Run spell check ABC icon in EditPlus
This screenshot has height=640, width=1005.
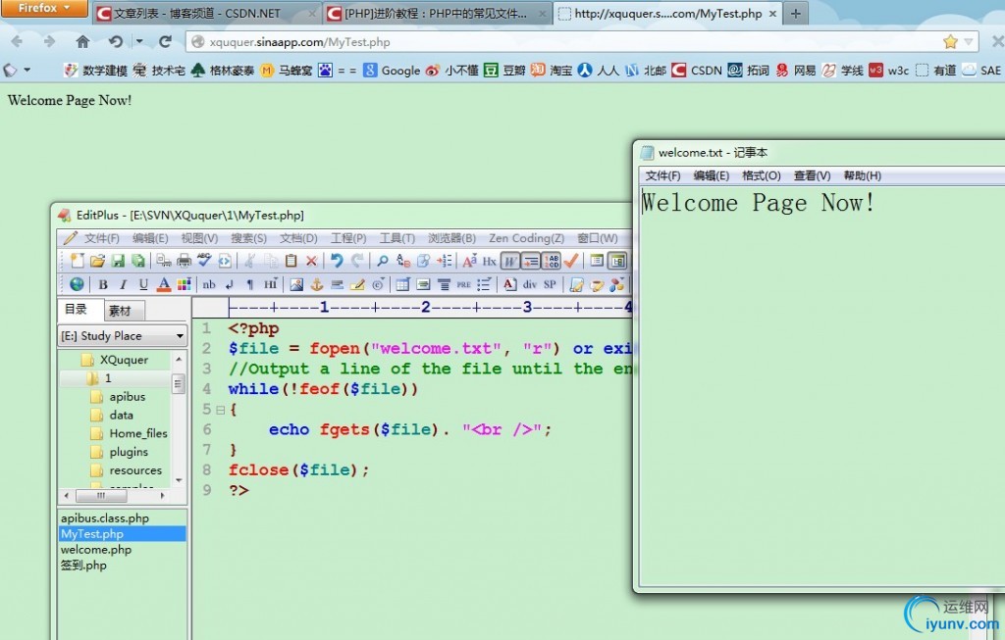(x=204, y=260)
